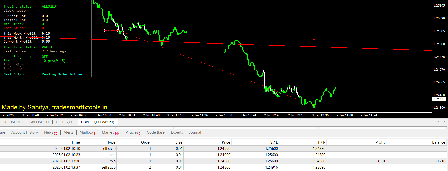
Task: Open the News tab in terminal
Action: [x=50, y=132]
